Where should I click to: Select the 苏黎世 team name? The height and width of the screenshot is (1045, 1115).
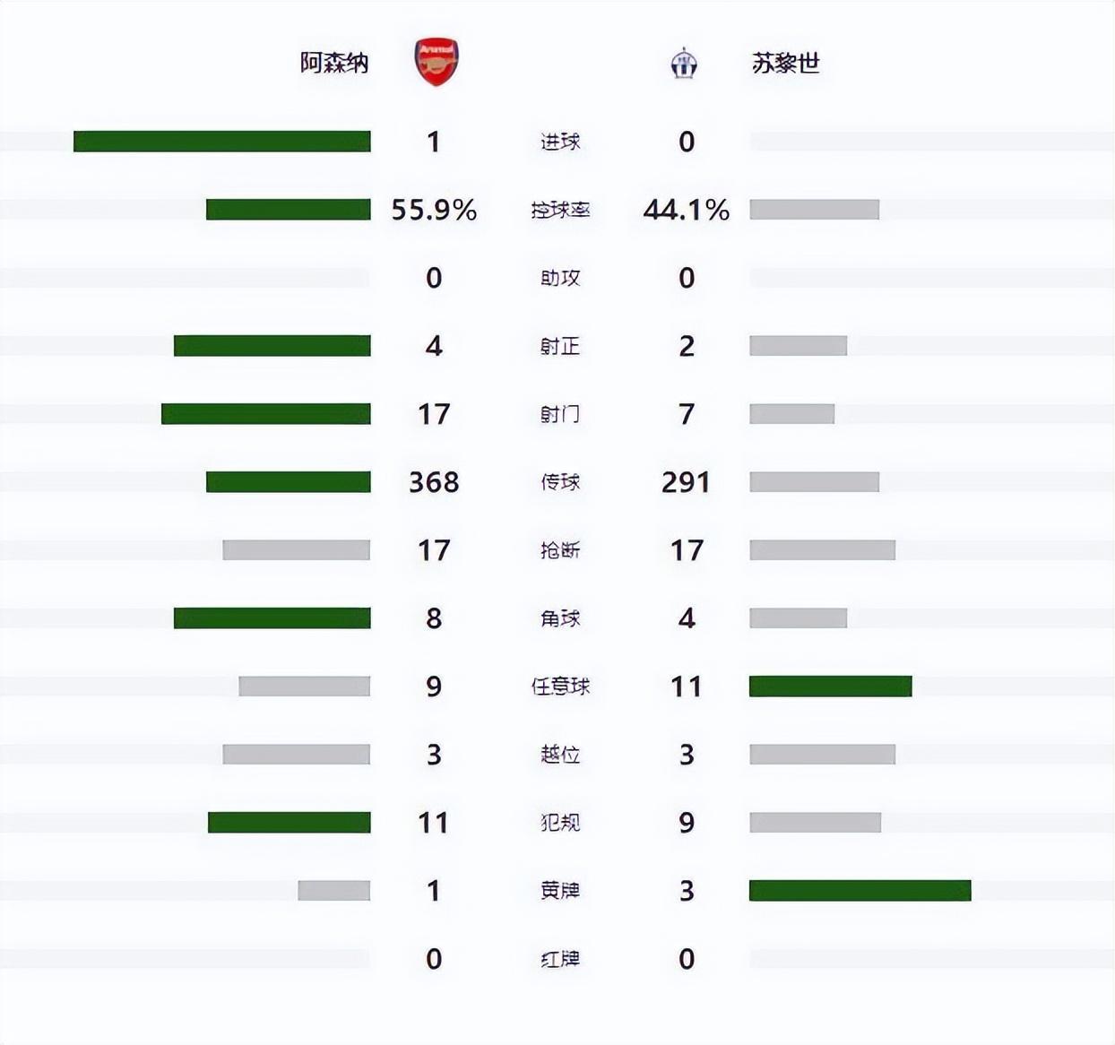point(786,64)
